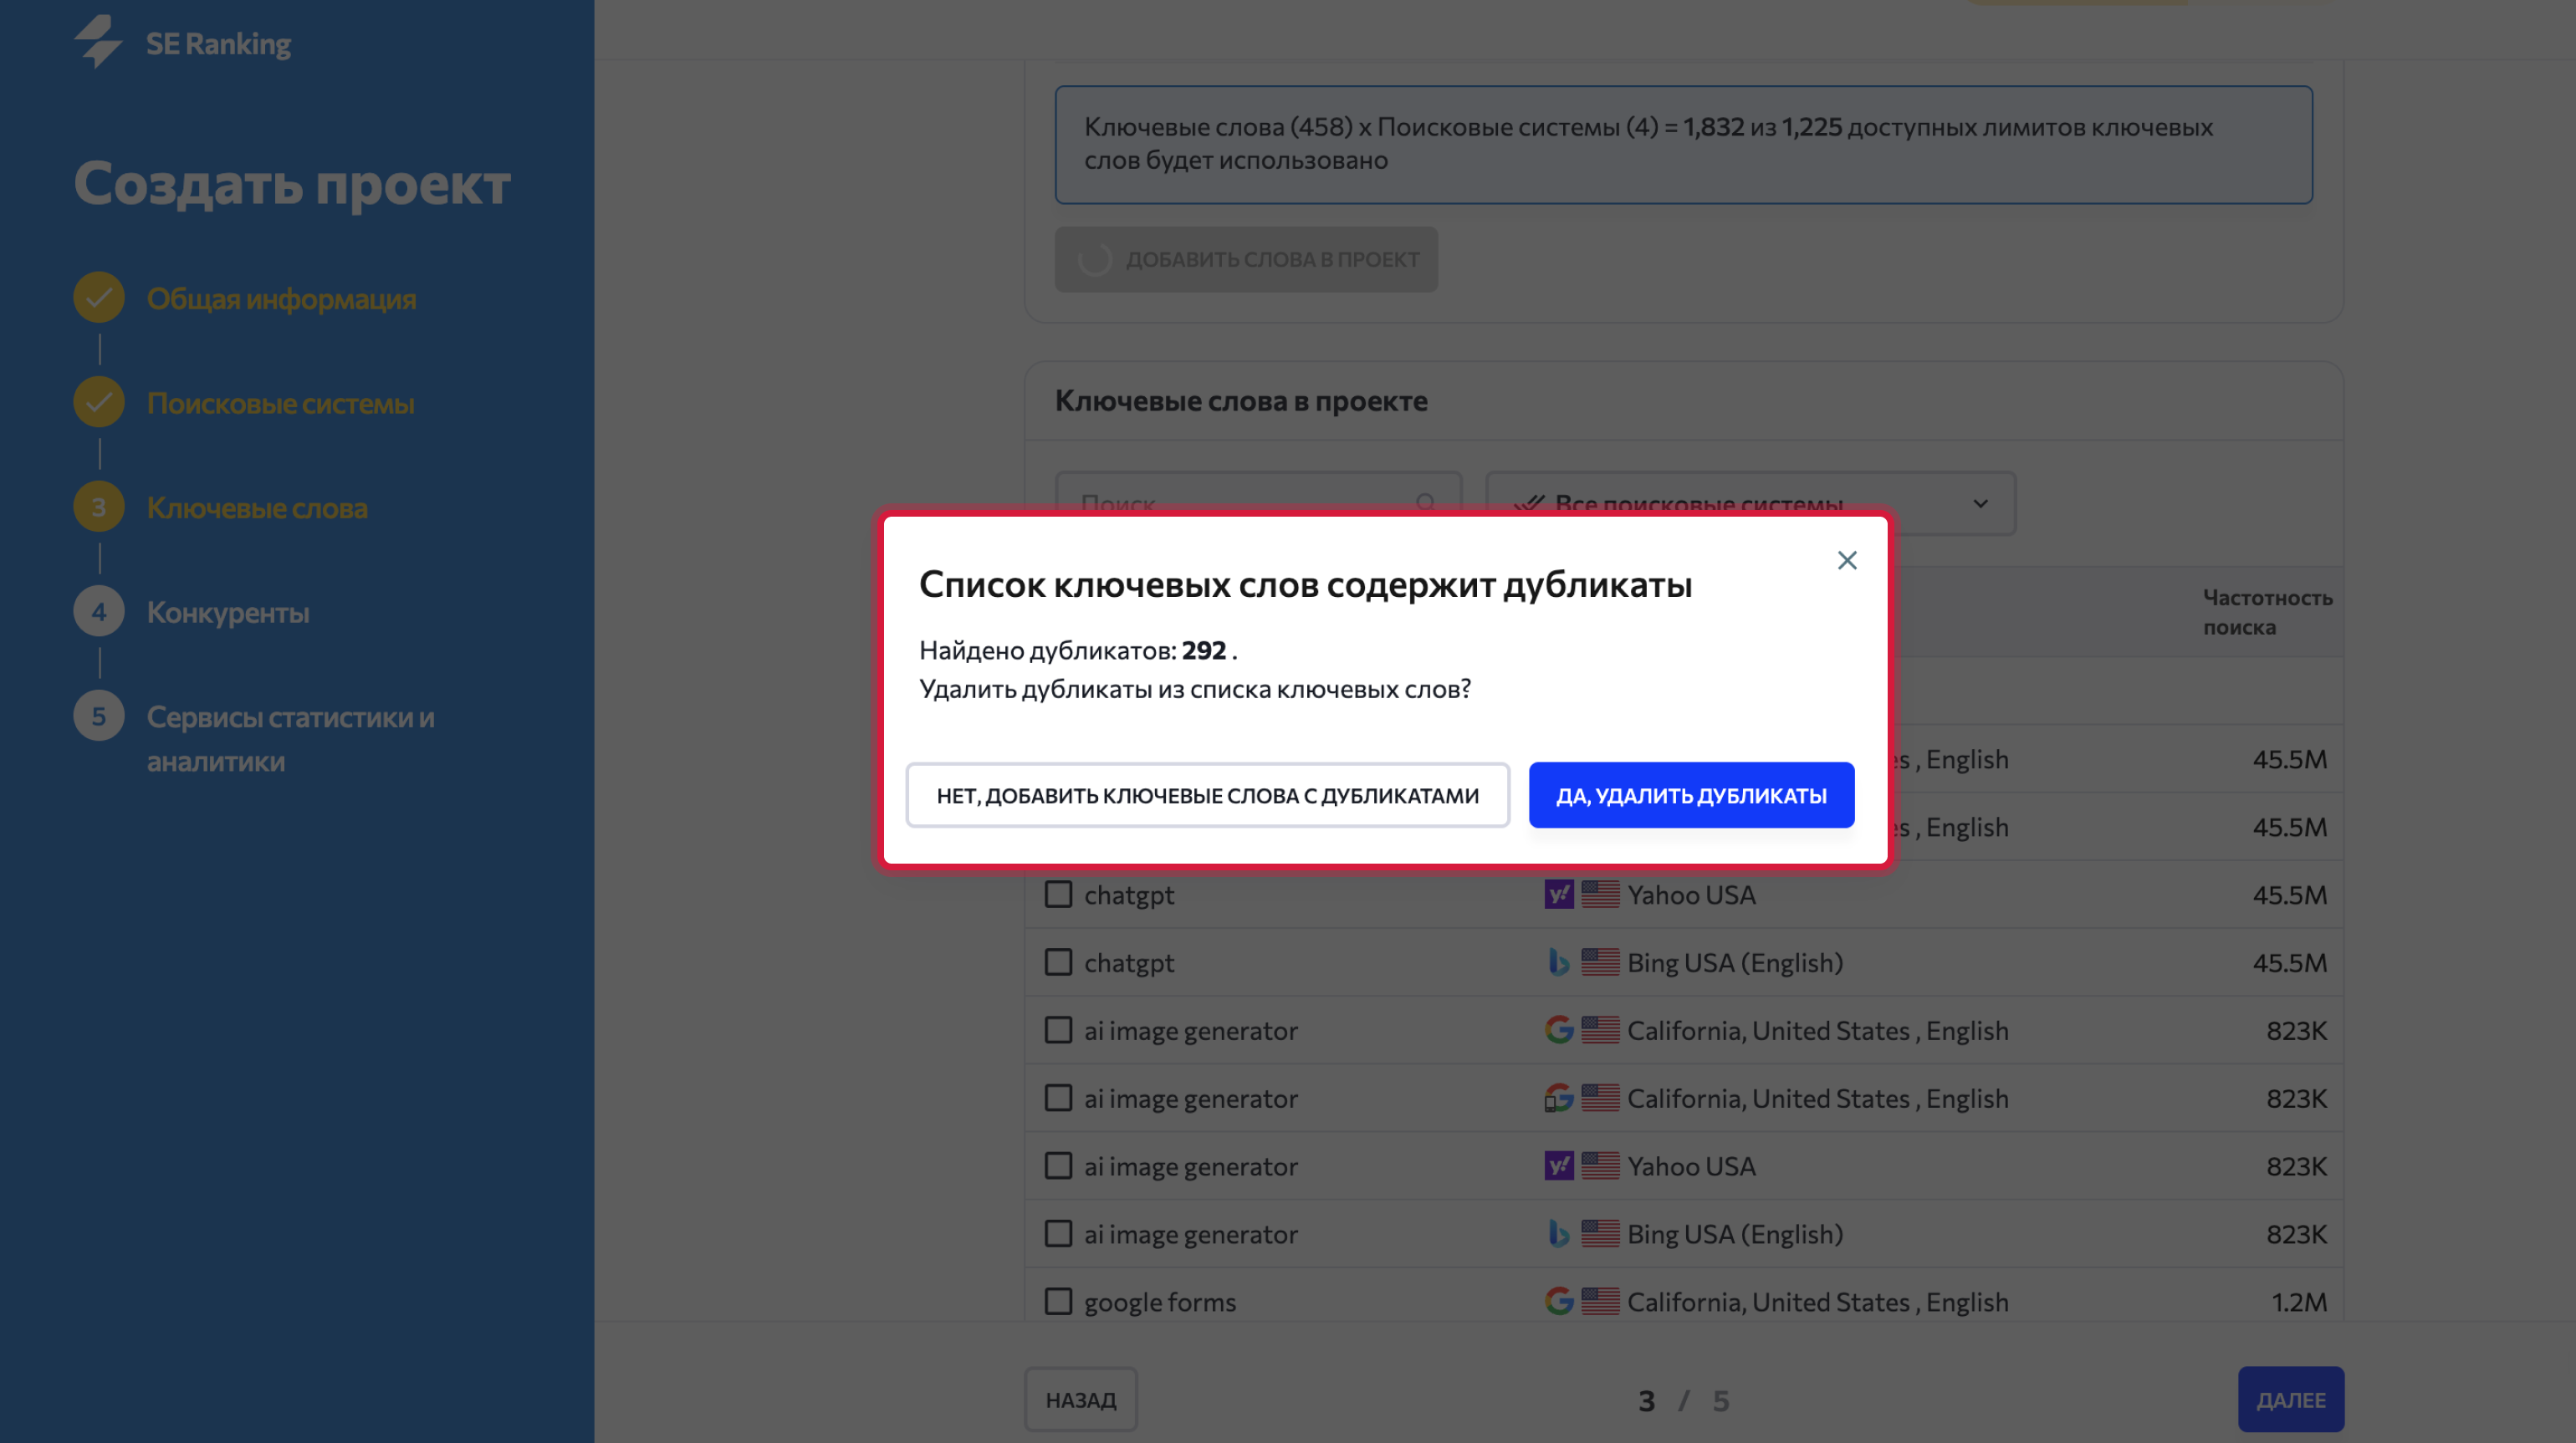This screenshot has width=2576, height=1443.
Task: Click Google icon in first 'ai image generator' row
Action: [x=1558, y=1030]
